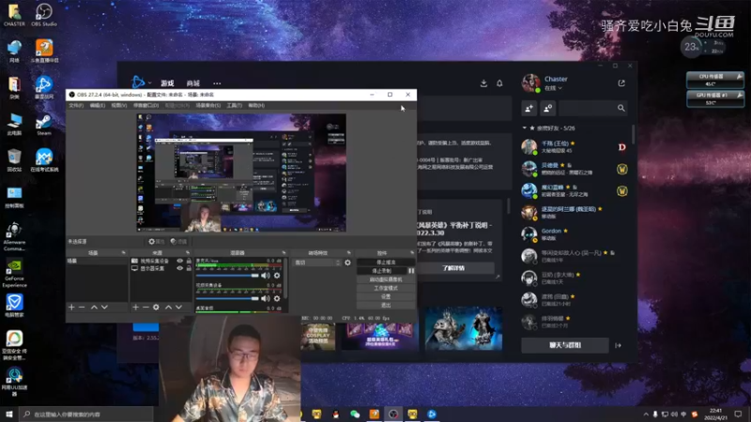Move source down in OBS sources panel
Image resolution: width=751 pixels, height=422 pixels.
click(178, 308)
